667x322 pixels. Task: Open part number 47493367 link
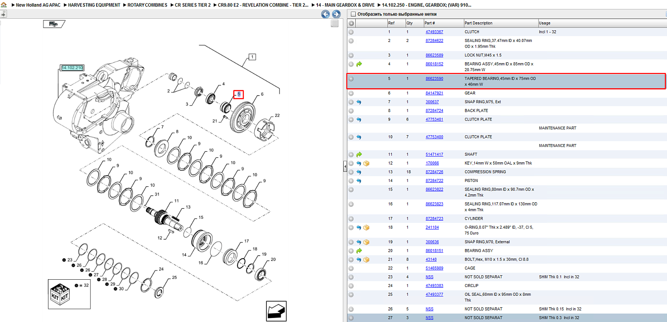(434, 32)
